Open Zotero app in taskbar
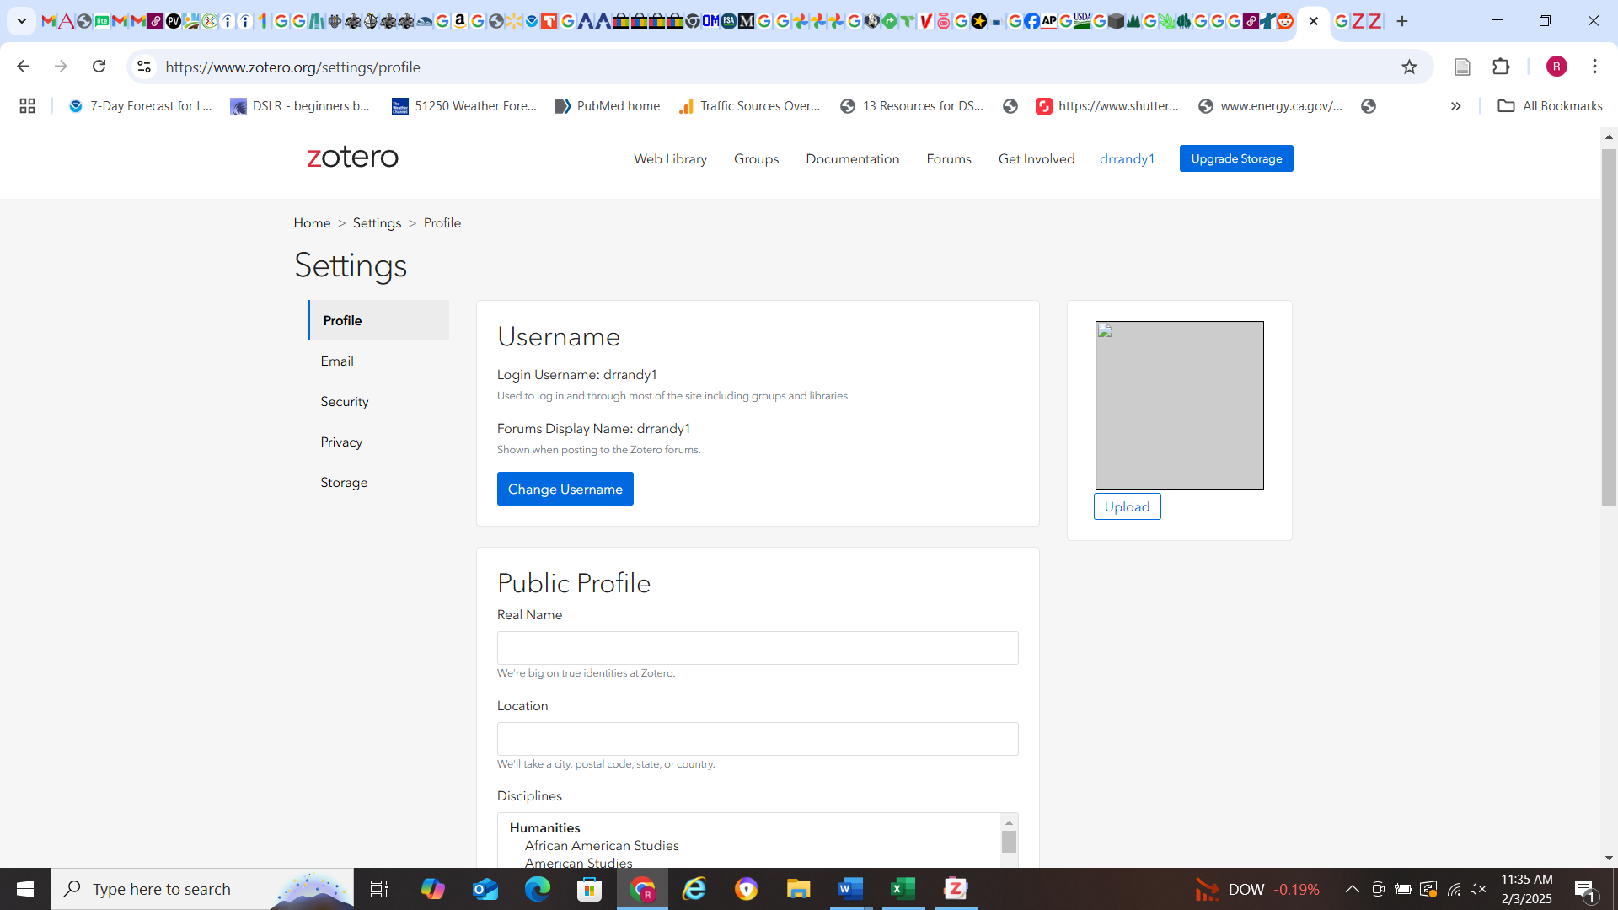This screenshot has height=910, width=1618. (x=955, y=889)
